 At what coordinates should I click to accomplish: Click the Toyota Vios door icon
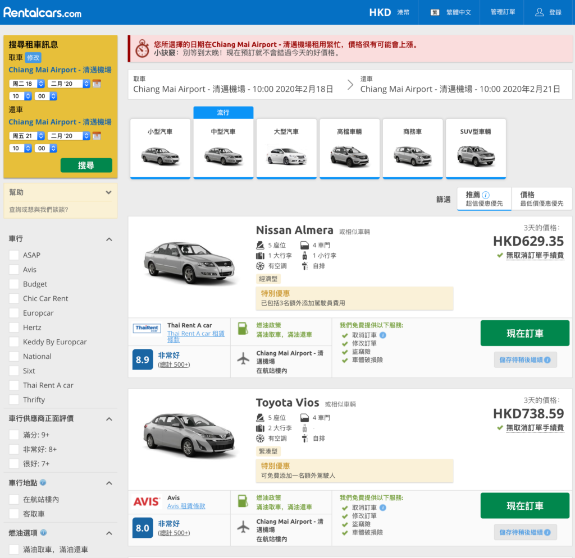click(304, 417)
